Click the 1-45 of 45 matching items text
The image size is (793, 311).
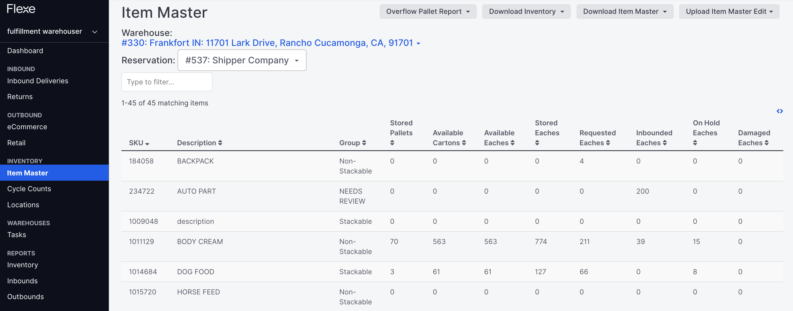[x=165, y=103]
